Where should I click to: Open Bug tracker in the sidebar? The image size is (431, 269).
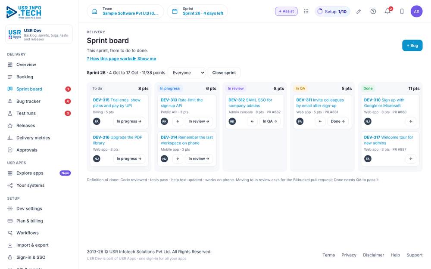39,101
